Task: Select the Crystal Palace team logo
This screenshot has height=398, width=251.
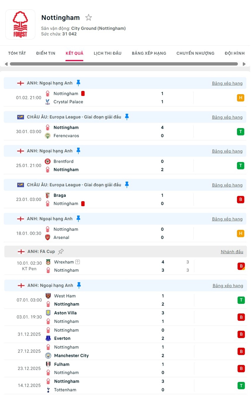Action: tap(48, 102)
